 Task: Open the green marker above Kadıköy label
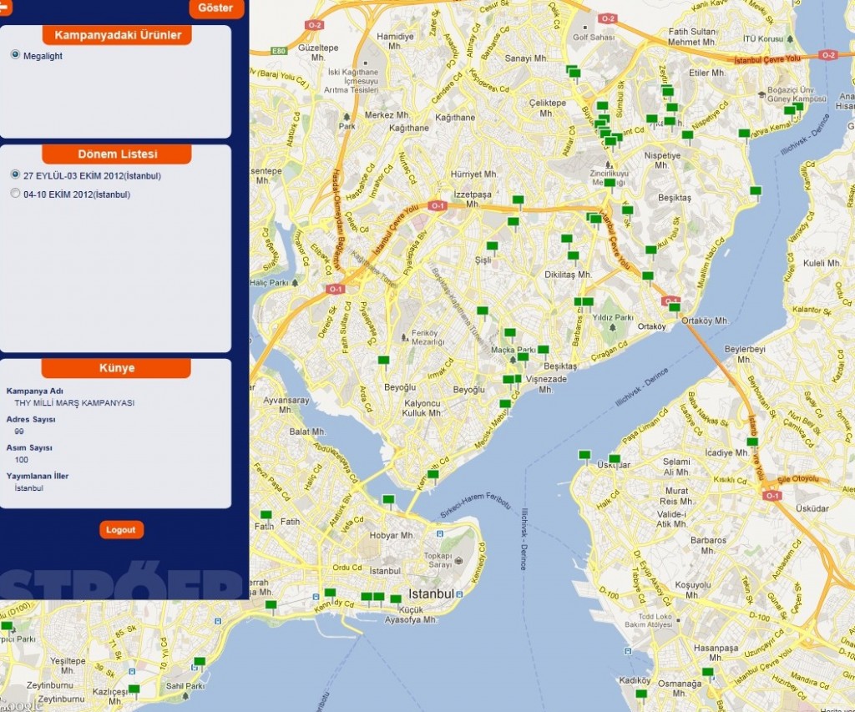pos(640,694)
